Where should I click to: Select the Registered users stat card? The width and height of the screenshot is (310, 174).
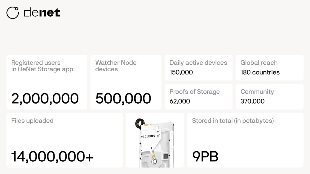click(47, 82)
